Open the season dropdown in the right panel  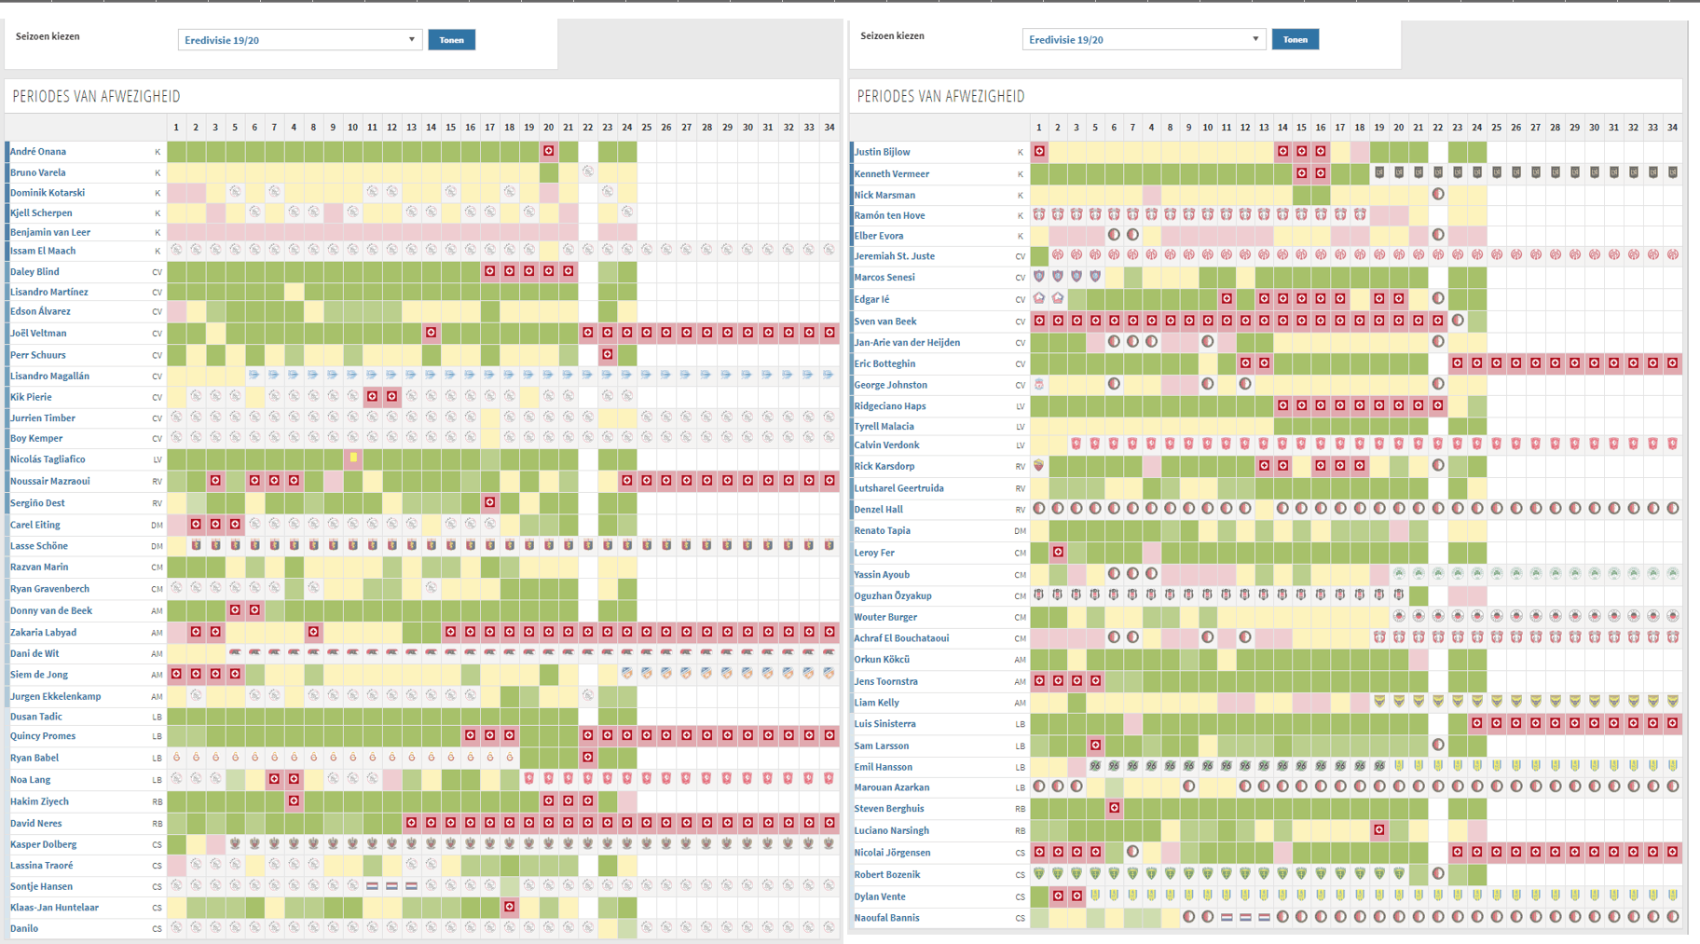(1144, 39)
